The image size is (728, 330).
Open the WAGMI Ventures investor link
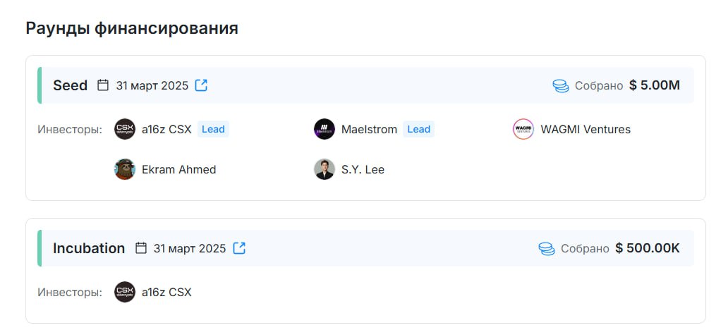pyautogui.click(x=586, y=130)
